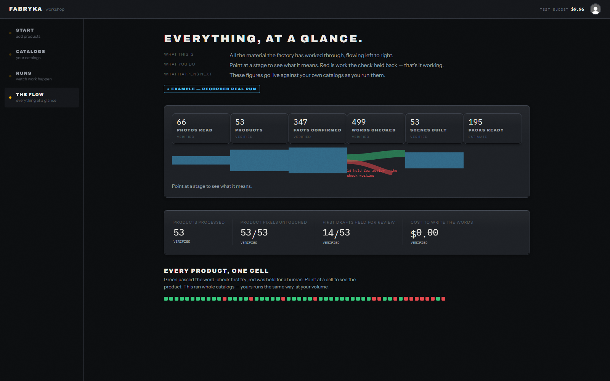The width and height of the screenshot is (610, 381).
Task: Open the user account avatar
Action: coord(595,9)
